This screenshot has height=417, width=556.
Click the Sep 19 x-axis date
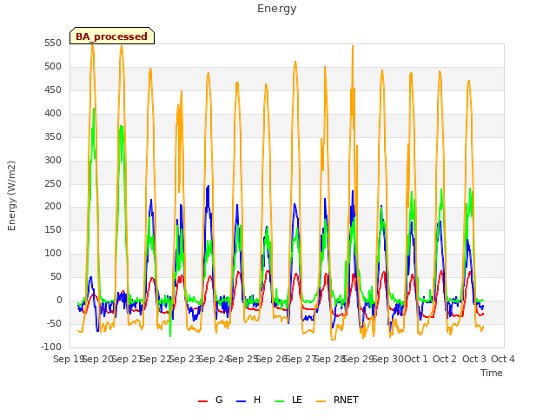(69, 359)
